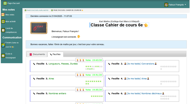Click the Page d'accueil home icon

coord(5,3)
